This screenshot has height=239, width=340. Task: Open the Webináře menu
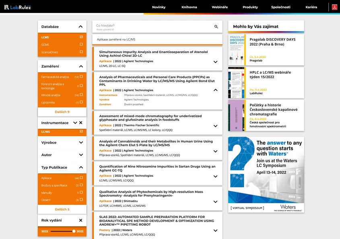[220, 7]
